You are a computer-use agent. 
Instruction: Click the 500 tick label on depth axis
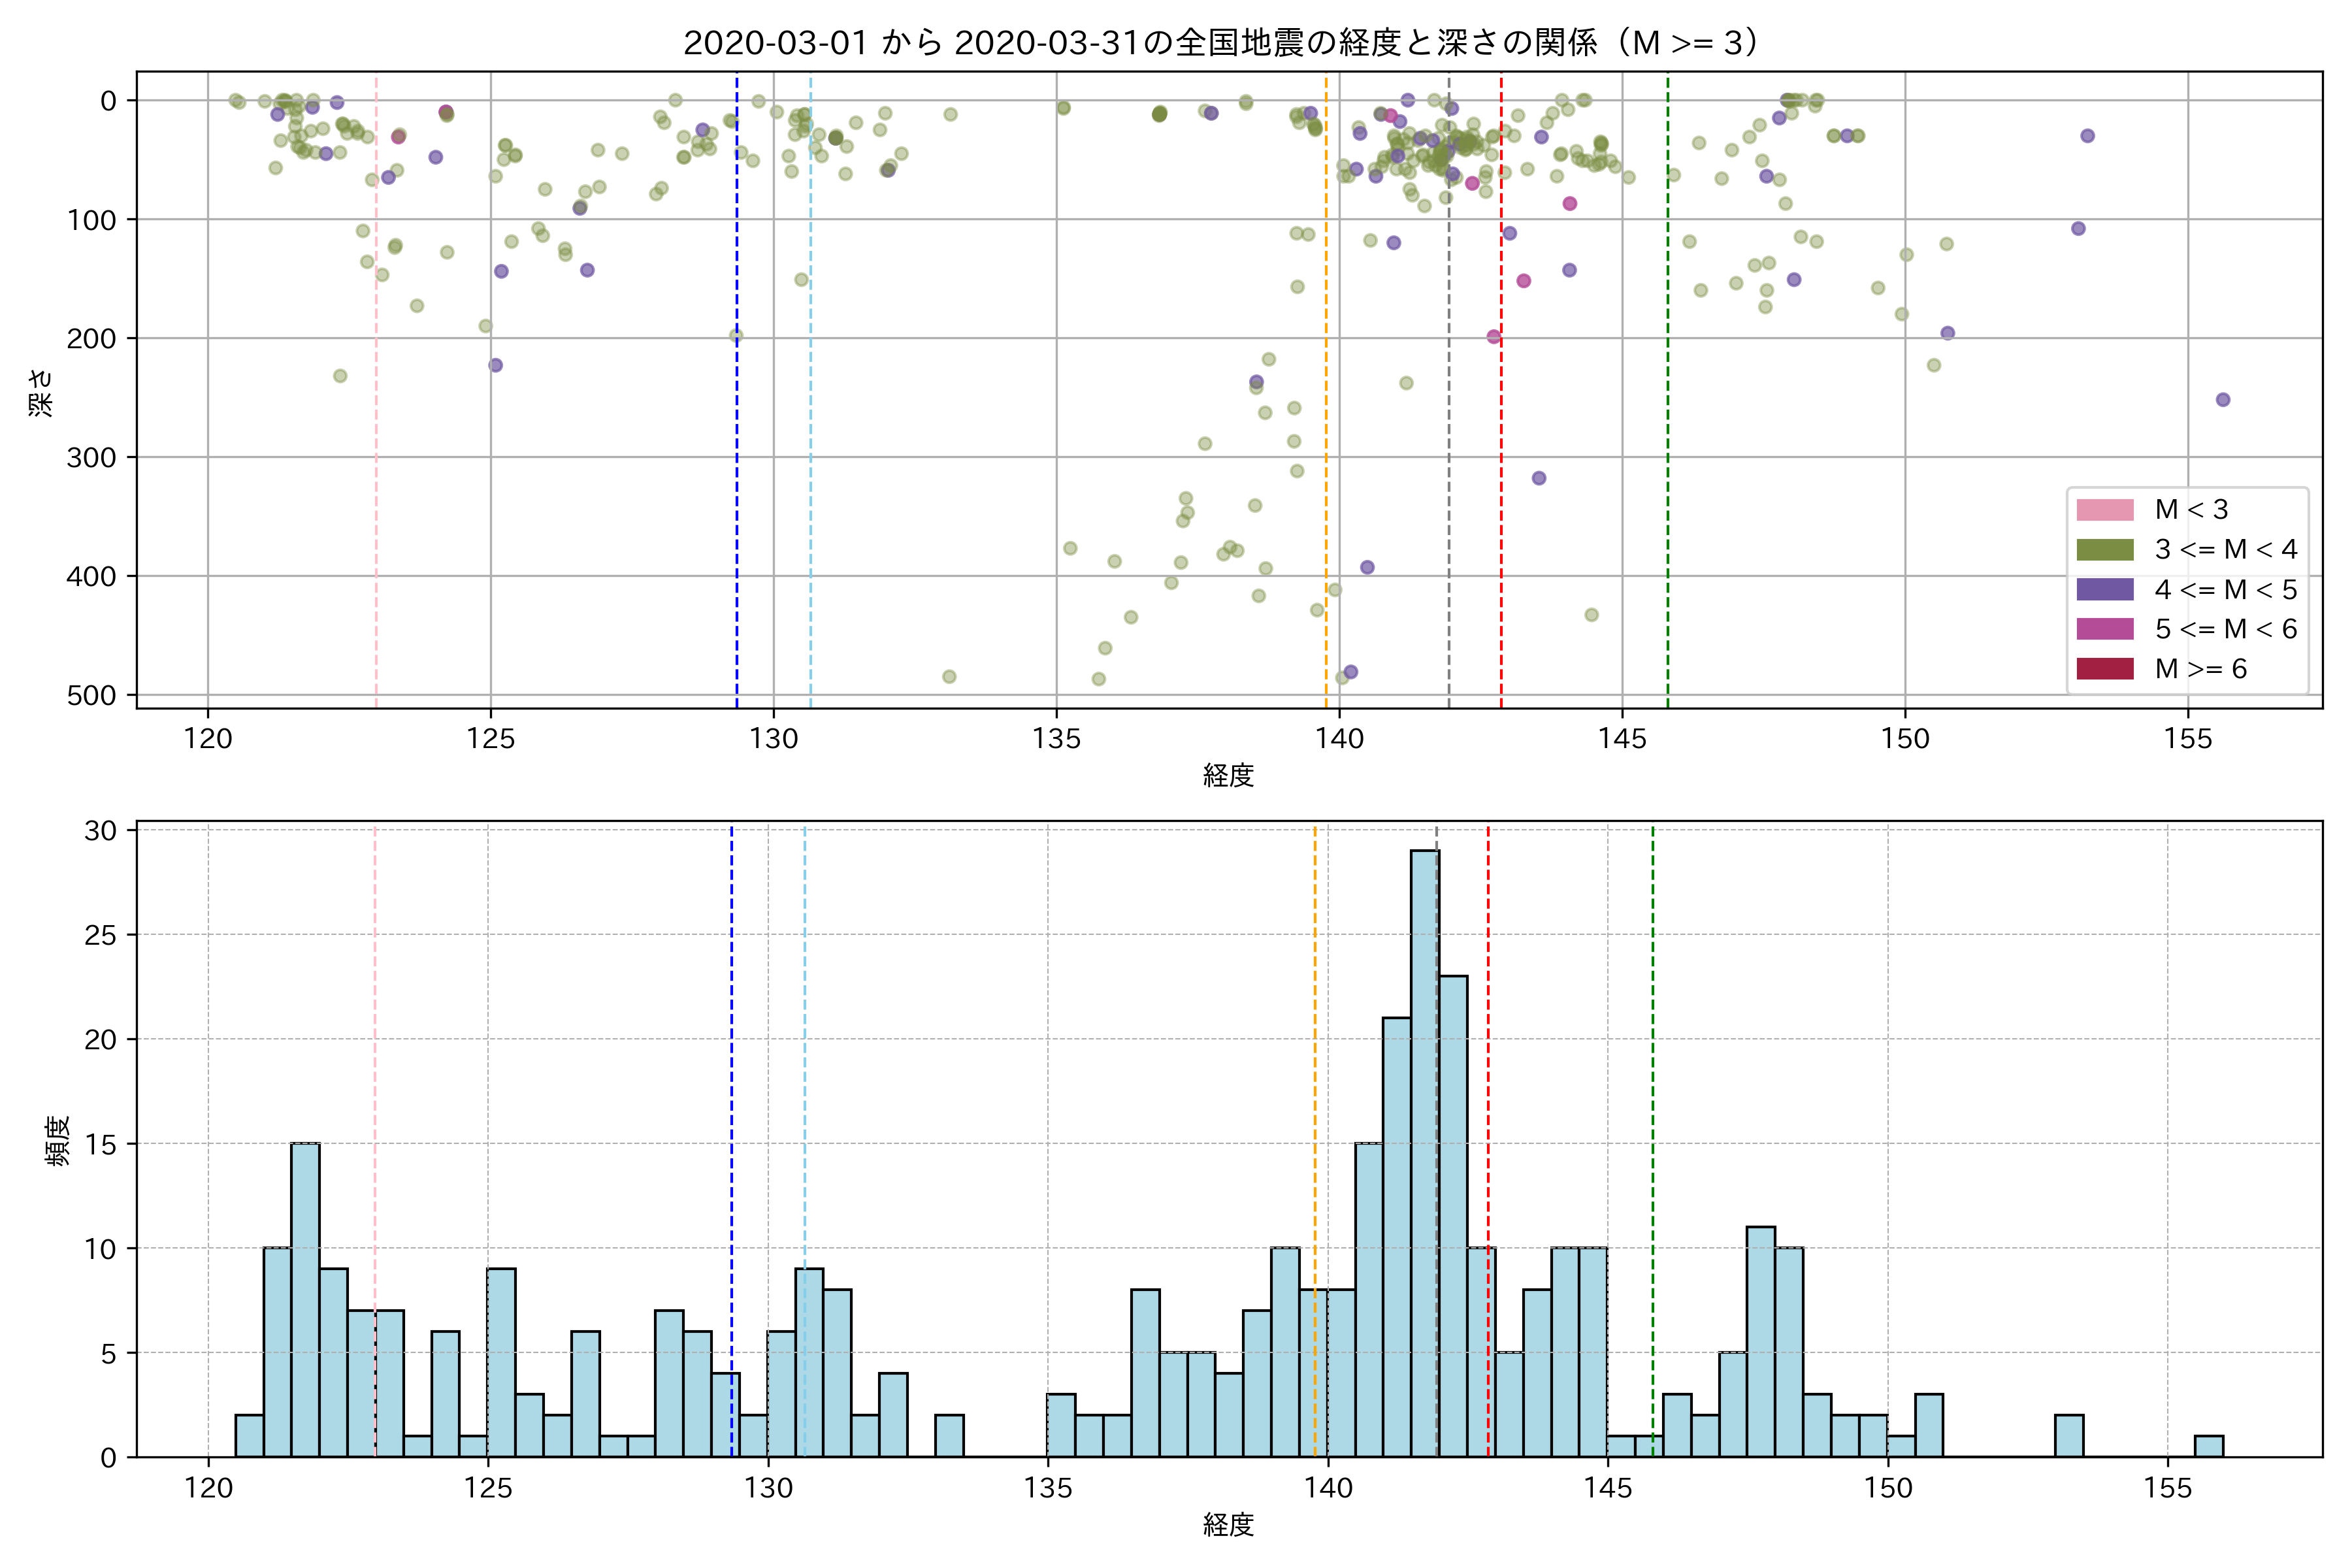coord(91,696)
